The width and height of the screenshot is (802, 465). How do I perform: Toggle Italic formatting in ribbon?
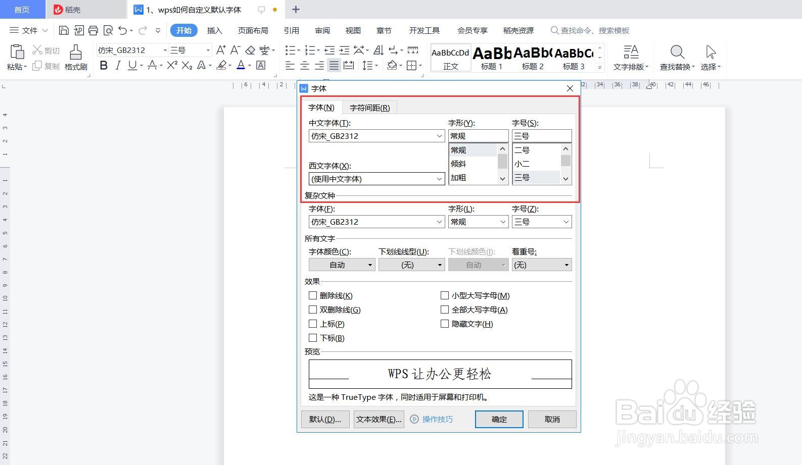[x=118, y=65]
